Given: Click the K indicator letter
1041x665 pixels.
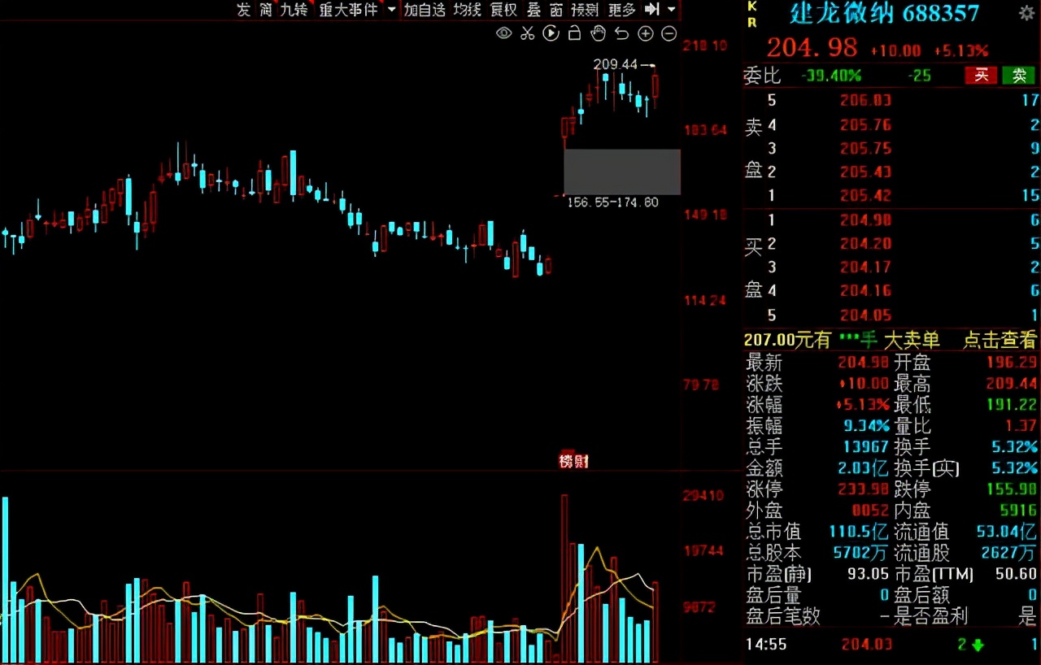Looking at the screenshot, I should pyautogui.click(x=752, y=7).
